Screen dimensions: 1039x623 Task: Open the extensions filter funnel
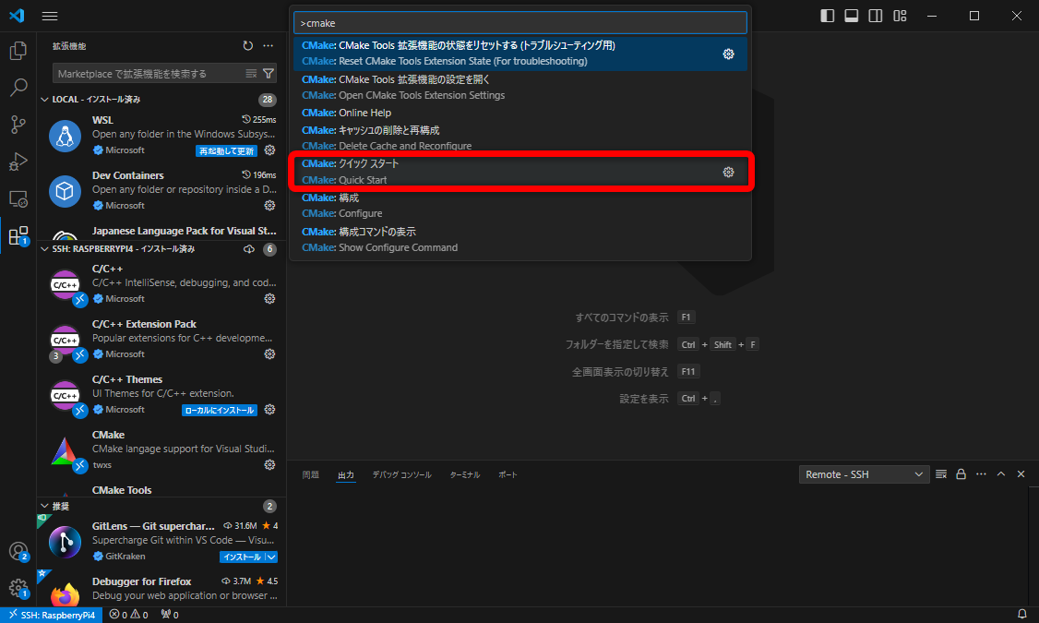(x=269, y=74)
